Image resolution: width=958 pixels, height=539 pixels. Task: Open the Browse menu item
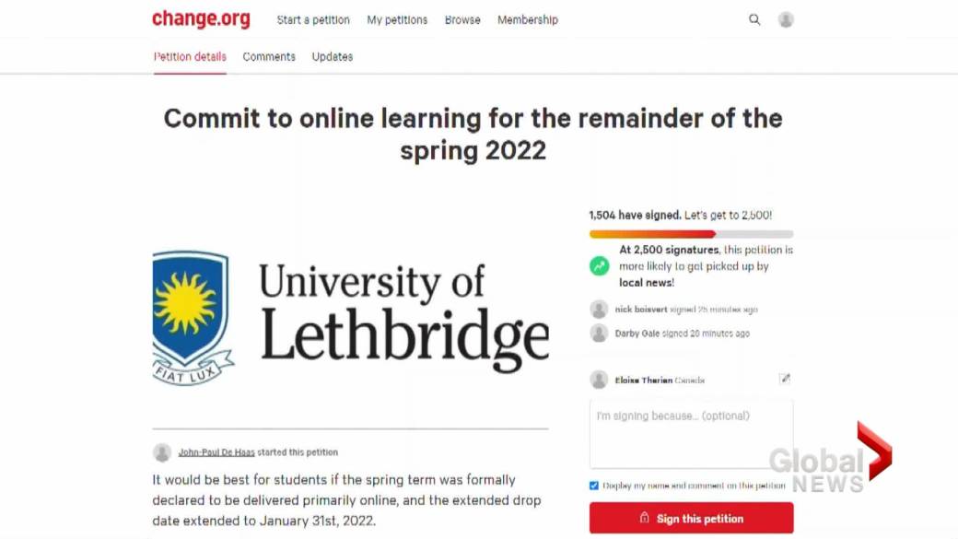pos(462,19)
